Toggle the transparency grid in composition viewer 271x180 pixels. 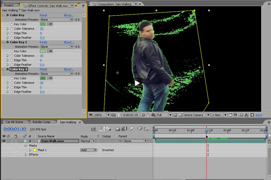point(180,115)
